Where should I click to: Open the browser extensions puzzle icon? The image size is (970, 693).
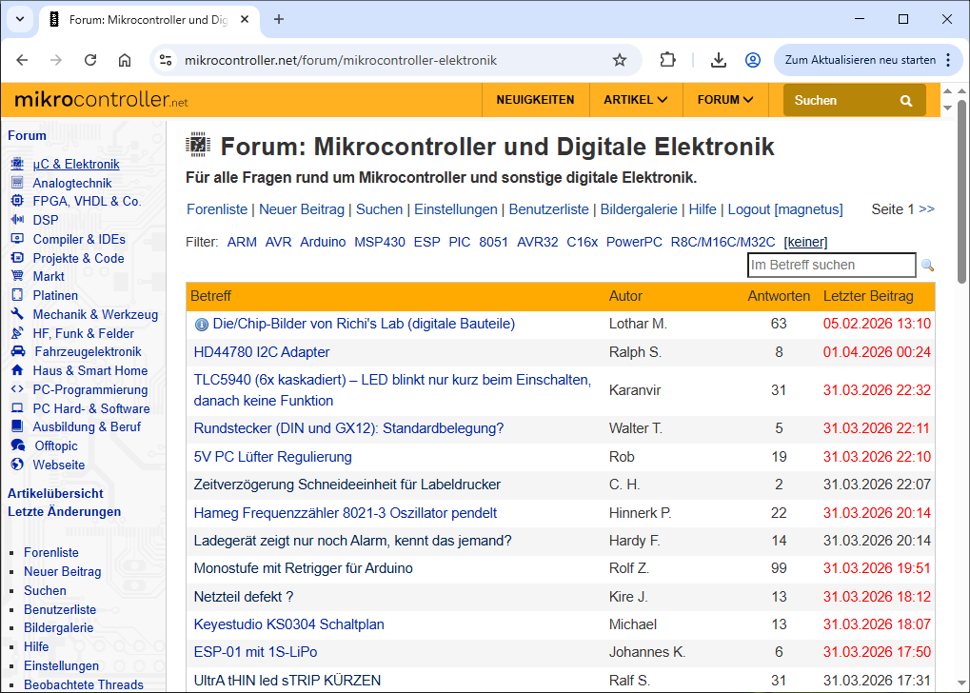[x=668, y=60]
